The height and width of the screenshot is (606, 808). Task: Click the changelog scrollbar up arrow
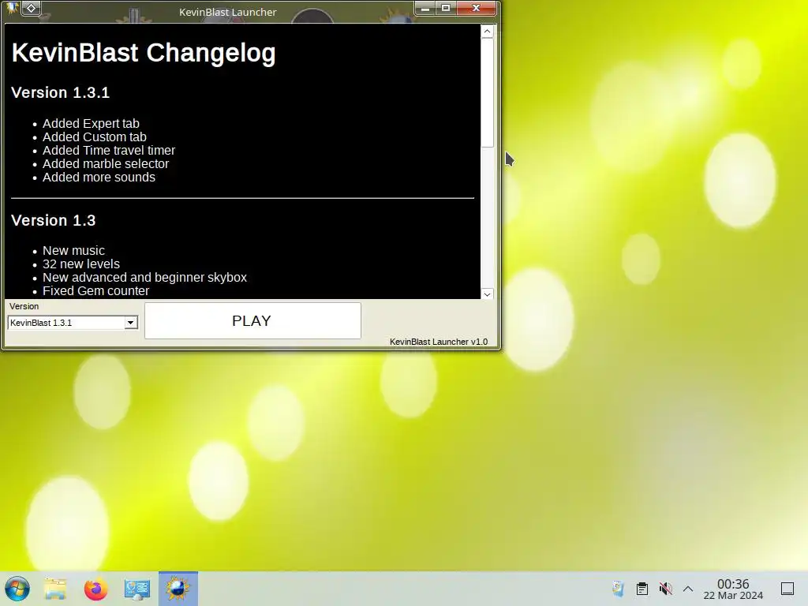pos(487,32)
